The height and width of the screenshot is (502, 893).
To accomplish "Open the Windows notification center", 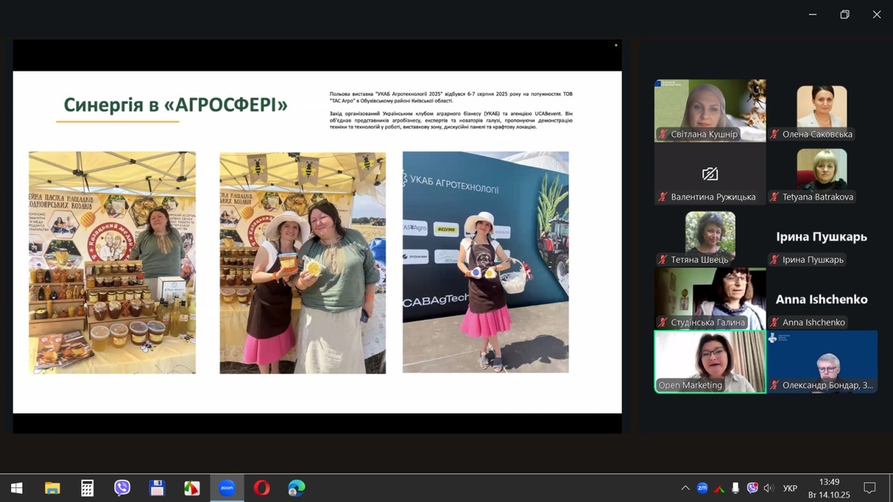I will pyautogui.click(x=869, y=488).
